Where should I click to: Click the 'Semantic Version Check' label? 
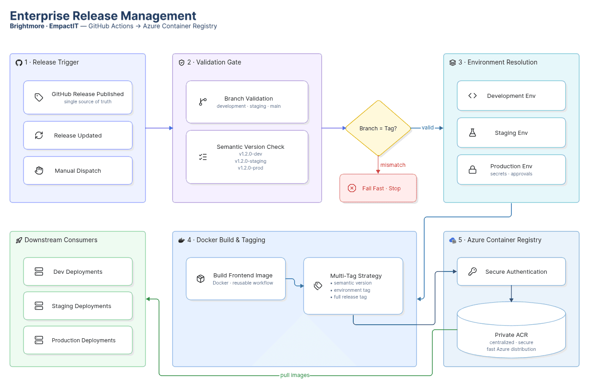tap(251, 147)
